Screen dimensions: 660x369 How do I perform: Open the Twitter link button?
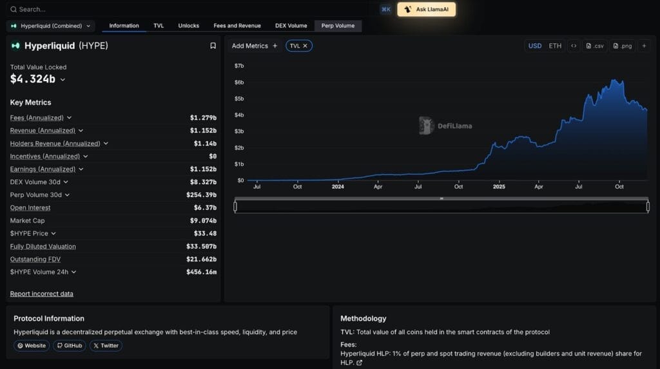pyautogui.click(x=106, y=345)
